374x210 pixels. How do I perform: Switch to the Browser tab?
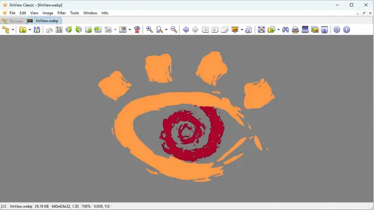13,21
